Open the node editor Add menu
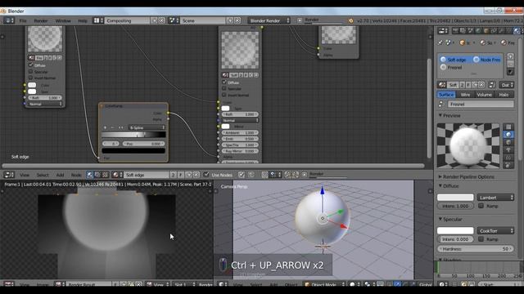 [x=60, y=175]
